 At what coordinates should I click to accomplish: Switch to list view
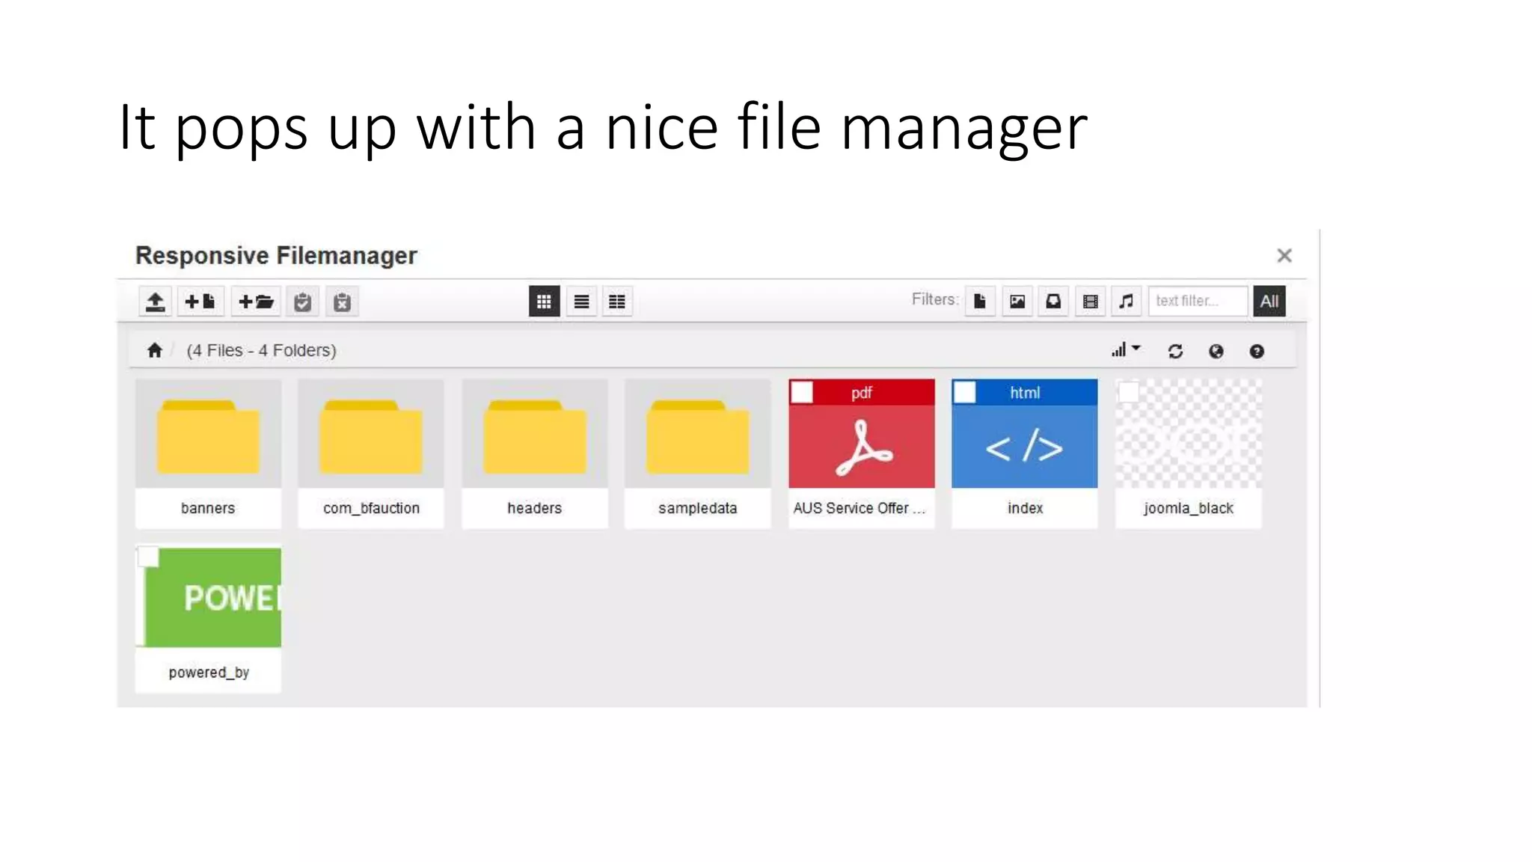[581, 302]
